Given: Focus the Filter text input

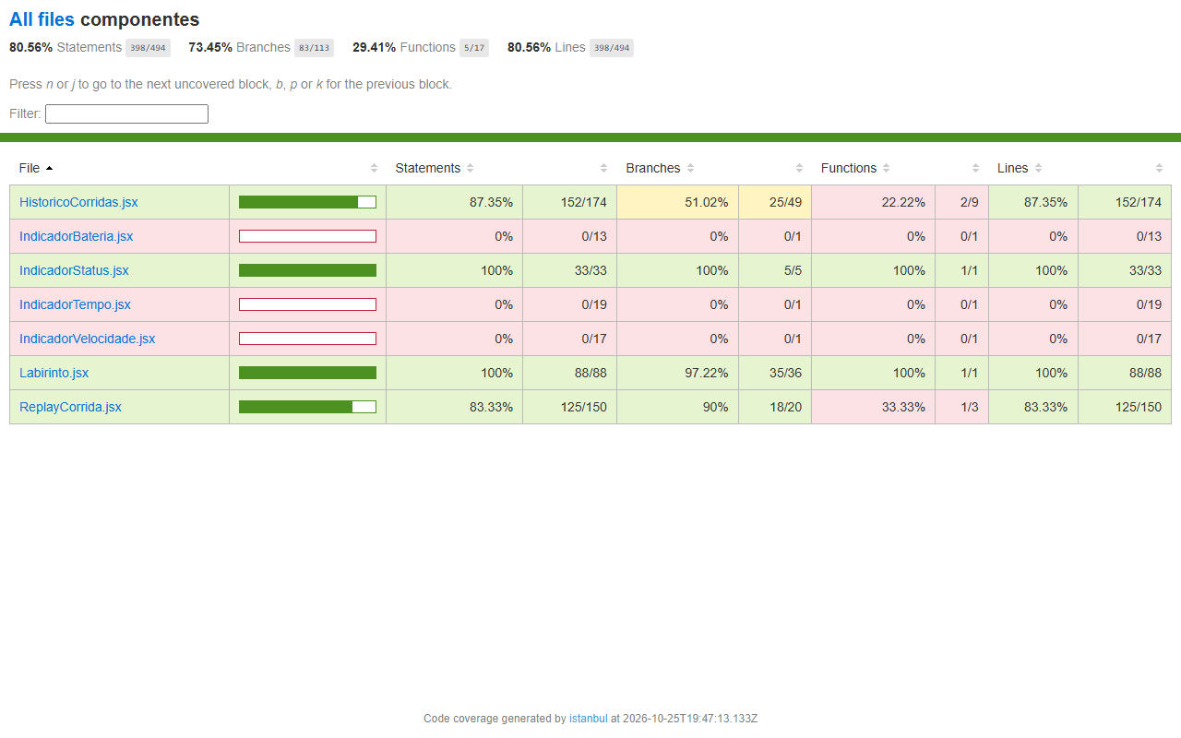Looking at the screenshot, I should point(126,113).
